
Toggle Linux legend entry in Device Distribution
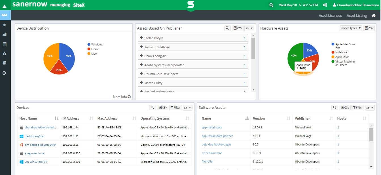(94, 49)
